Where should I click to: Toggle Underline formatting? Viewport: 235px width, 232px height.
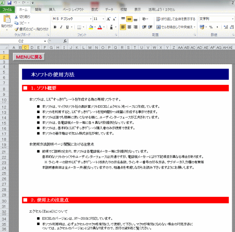coord(67,27)
